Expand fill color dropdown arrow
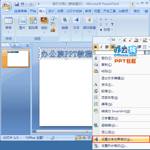 140,40
